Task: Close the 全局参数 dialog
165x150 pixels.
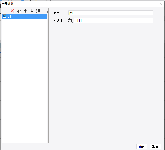Action: 160,4
